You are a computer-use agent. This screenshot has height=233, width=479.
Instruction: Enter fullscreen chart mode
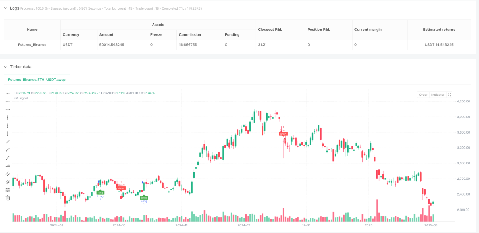click(x=449, y=95)
